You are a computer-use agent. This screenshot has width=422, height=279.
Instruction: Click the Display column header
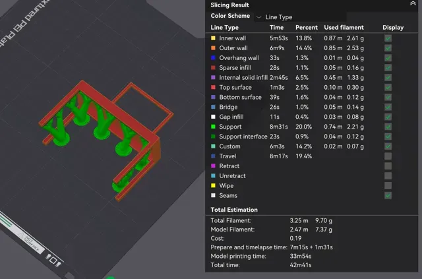pyautogui.click(x=393, y=28)
